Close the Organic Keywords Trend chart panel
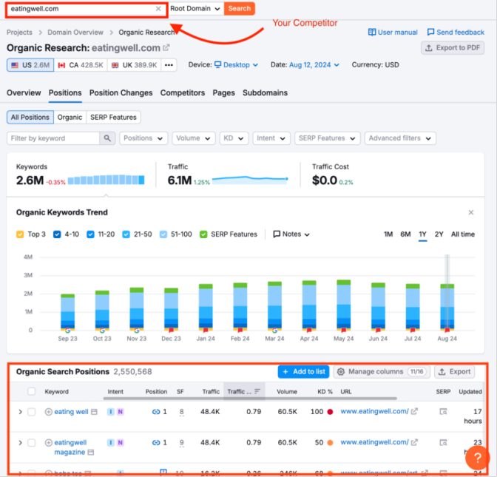Image resolution: width=497 pixels, height=477 pixels. pos(471,212)
